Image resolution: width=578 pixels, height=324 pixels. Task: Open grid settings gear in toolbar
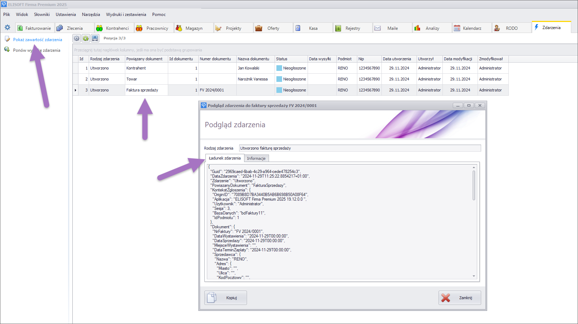coord(77,38)
